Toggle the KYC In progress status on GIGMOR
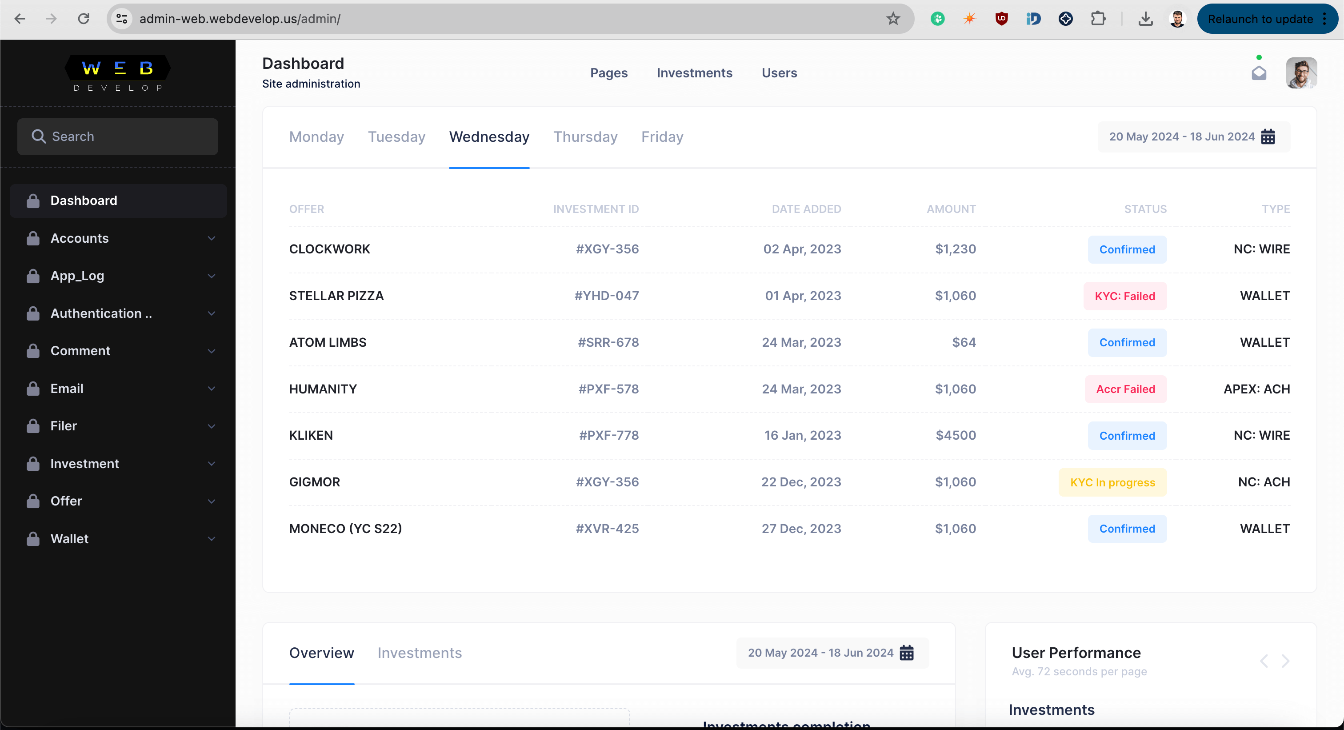Image resolution: width=1344 pixels, height=730 pixels. (x=1111, y=482)
